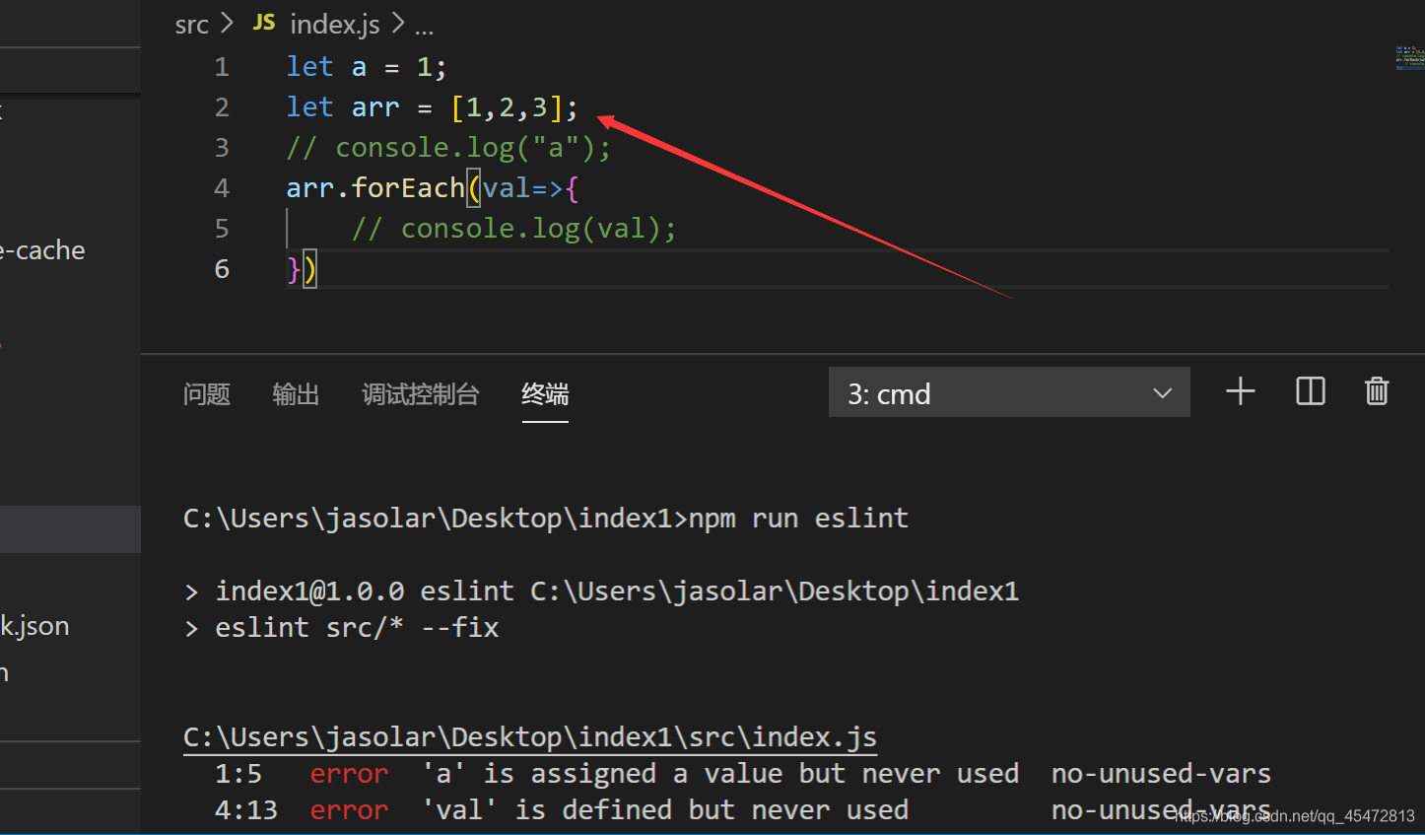1425x835 pixels.
Task: Click line number 1 in the gutter
Action: click(x=222, y=67)
